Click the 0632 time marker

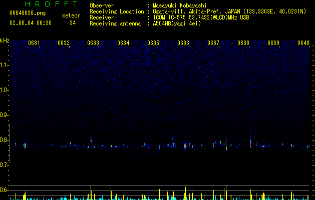[64, 43]
